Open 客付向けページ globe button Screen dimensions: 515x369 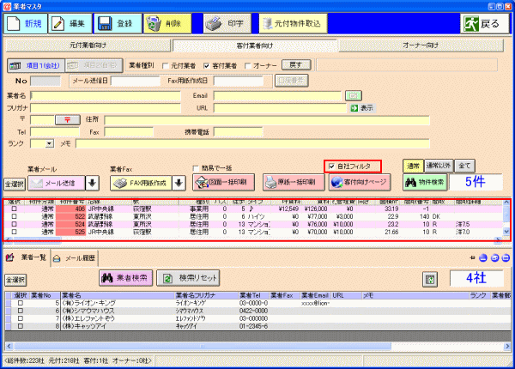[x=360, y=182]
